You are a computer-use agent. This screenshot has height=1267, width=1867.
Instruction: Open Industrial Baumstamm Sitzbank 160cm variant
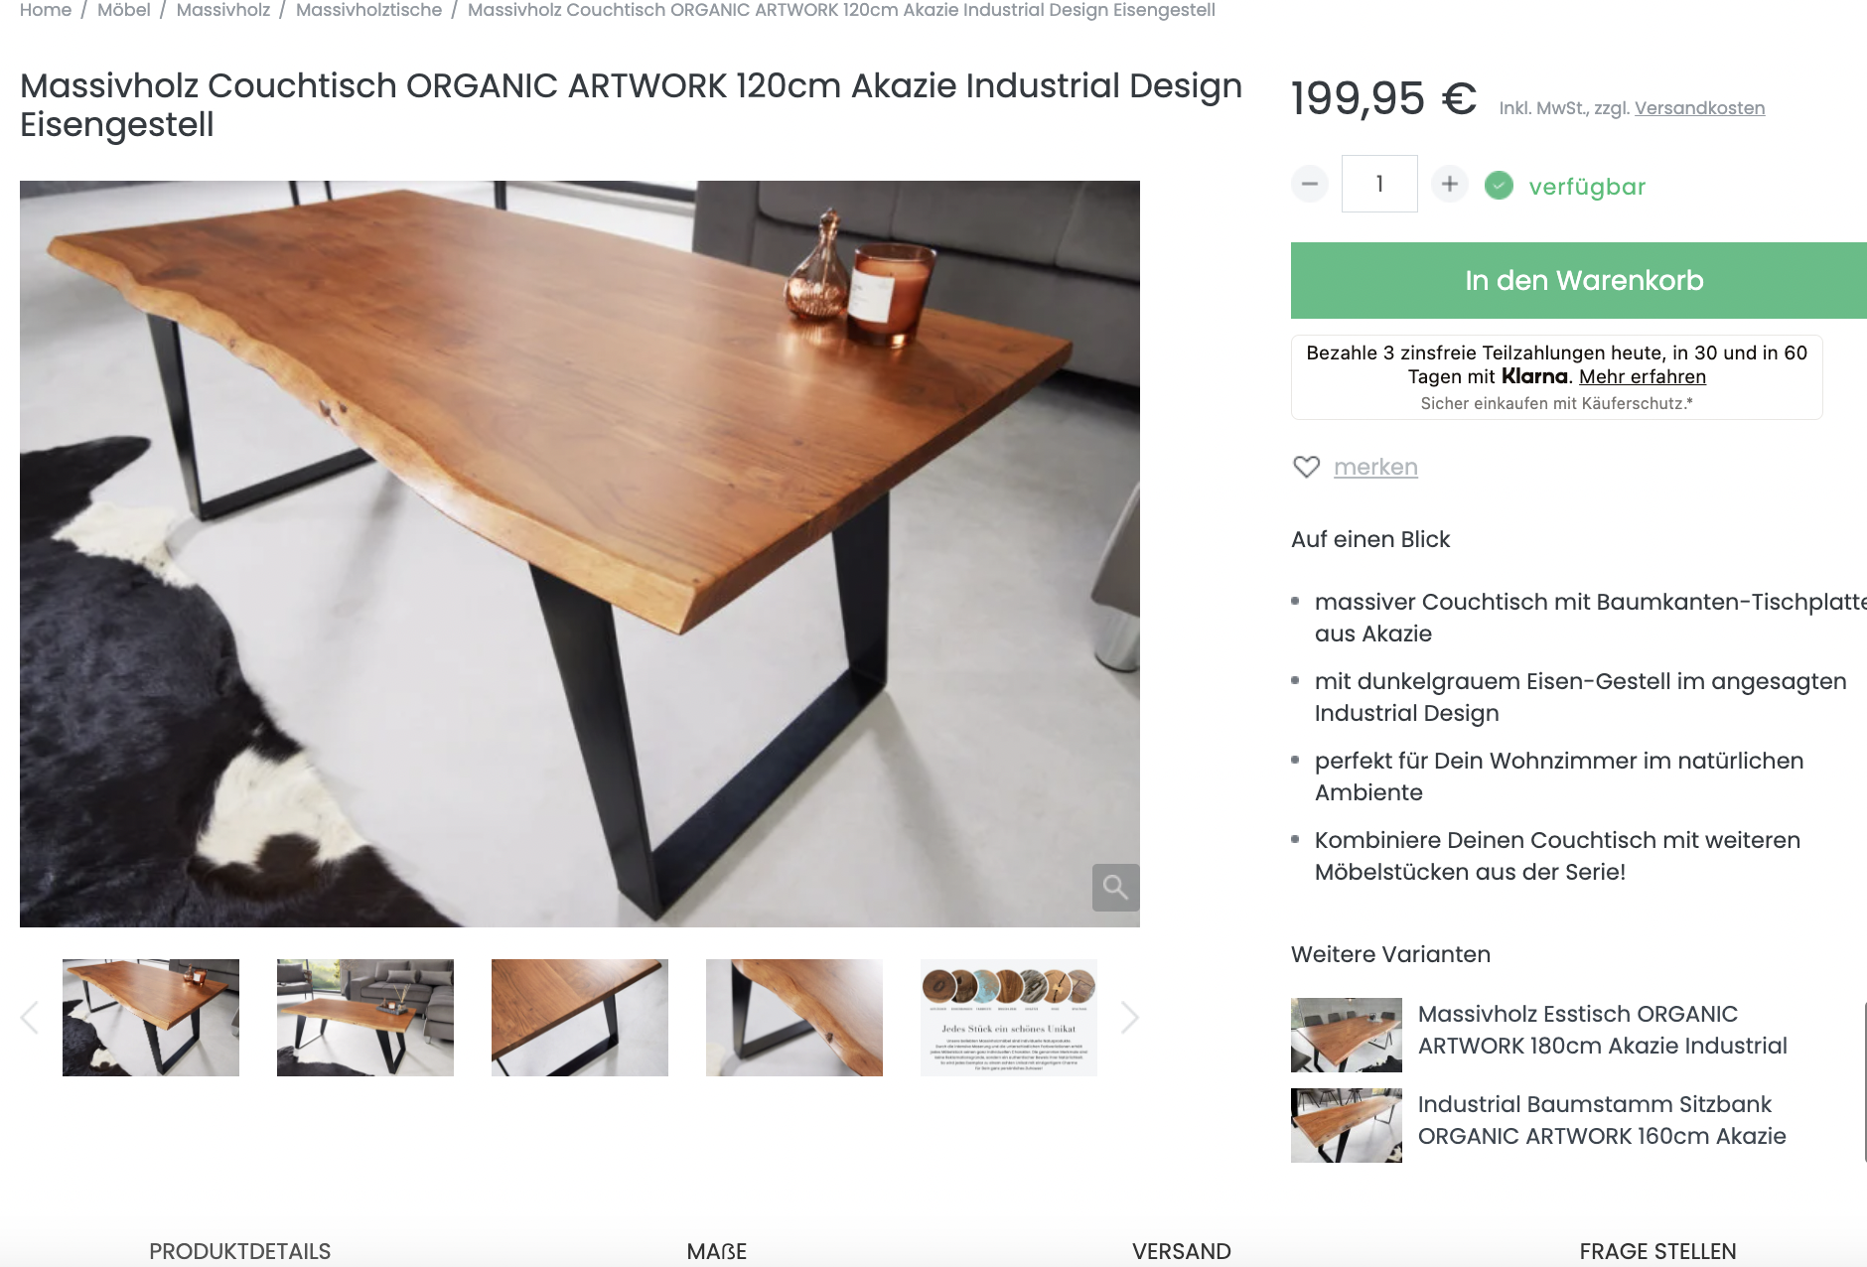pos(1602,1120)
